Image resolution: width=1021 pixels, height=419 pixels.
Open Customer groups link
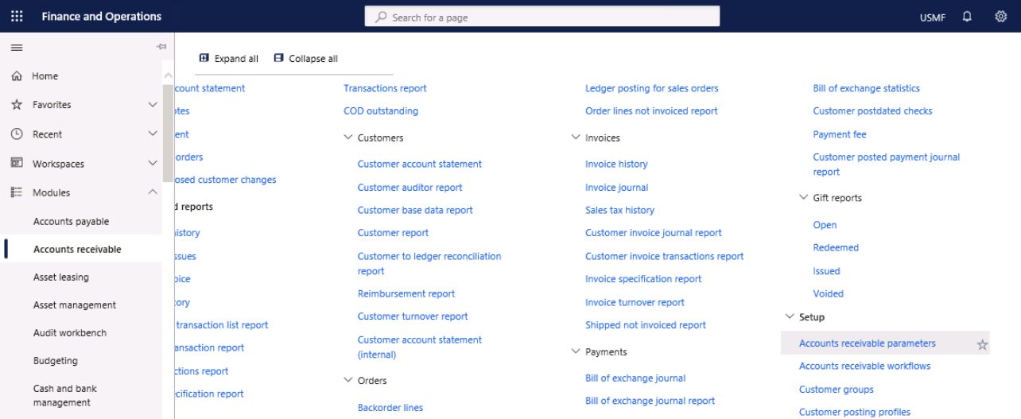click(x=837, y=390)
